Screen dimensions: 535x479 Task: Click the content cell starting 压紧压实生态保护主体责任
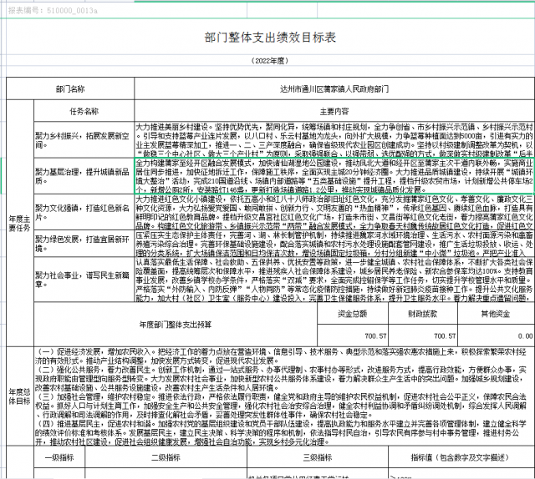click(x=334, y=244)
